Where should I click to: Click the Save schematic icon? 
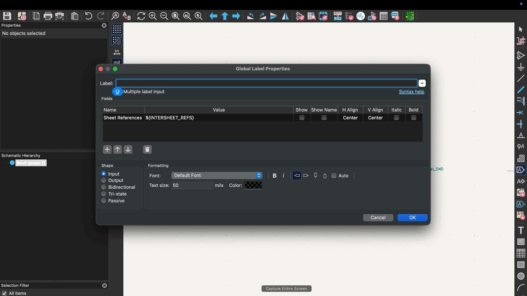[x=7, y=16]
